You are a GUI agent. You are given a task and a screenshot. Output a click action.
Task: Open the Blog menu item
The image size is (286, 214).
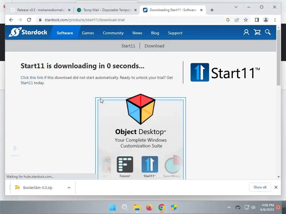[155, 33]
